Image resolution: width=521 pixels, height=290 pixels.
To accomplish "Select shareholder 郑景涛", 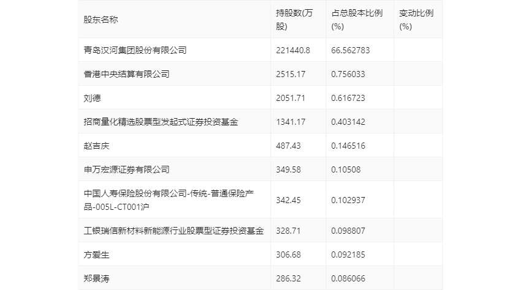I will point(96,278).
